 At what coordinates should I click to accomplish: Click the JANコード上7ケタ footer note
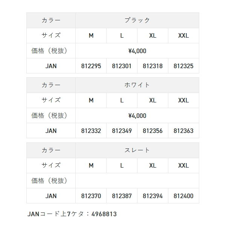pyautogui.click(x=72, y=214)
